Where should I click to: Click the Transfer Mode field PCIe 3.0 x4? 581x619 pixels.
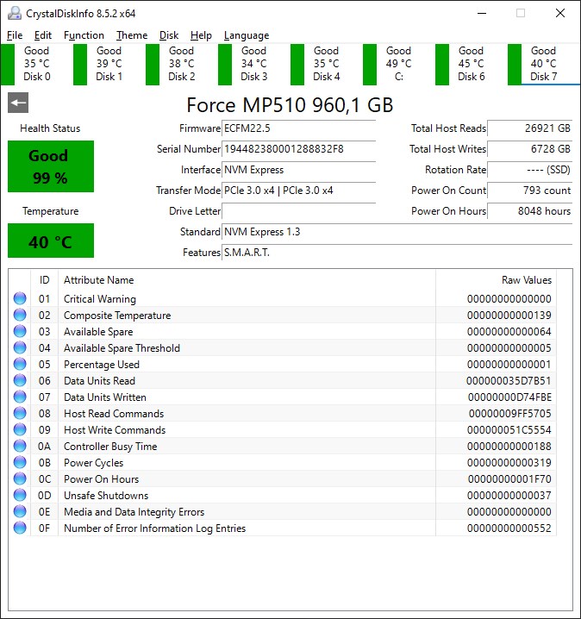coord(299,191)
